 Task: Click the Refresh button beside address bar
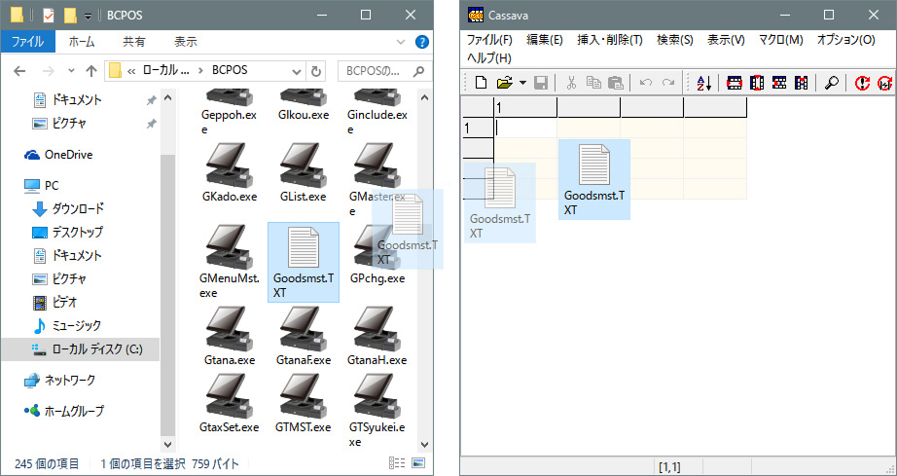(x=315, y=70)
